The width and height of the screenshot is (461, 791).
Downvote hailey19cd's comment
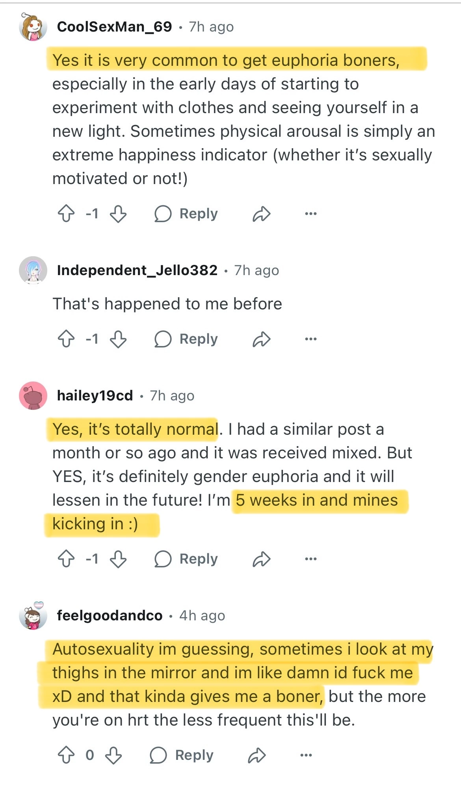(118, 559)
